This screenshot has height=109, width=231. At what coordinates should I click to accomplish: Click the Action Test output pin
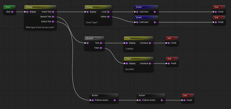53,21
